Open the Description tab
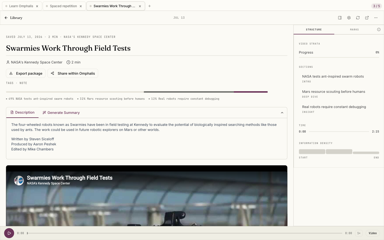384x240 pixels. 22,113
